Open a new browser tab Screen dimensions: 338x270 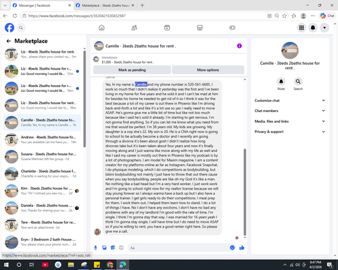coord(142,5)
